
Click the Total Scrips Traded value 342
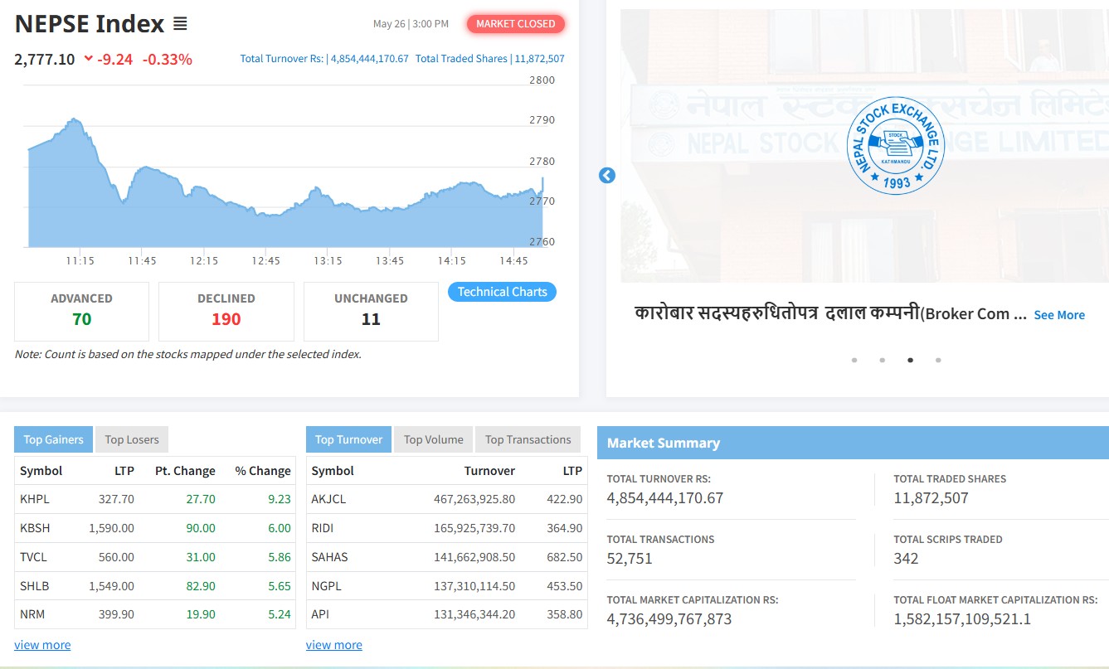pyautogui.click(x=906, y=559)
